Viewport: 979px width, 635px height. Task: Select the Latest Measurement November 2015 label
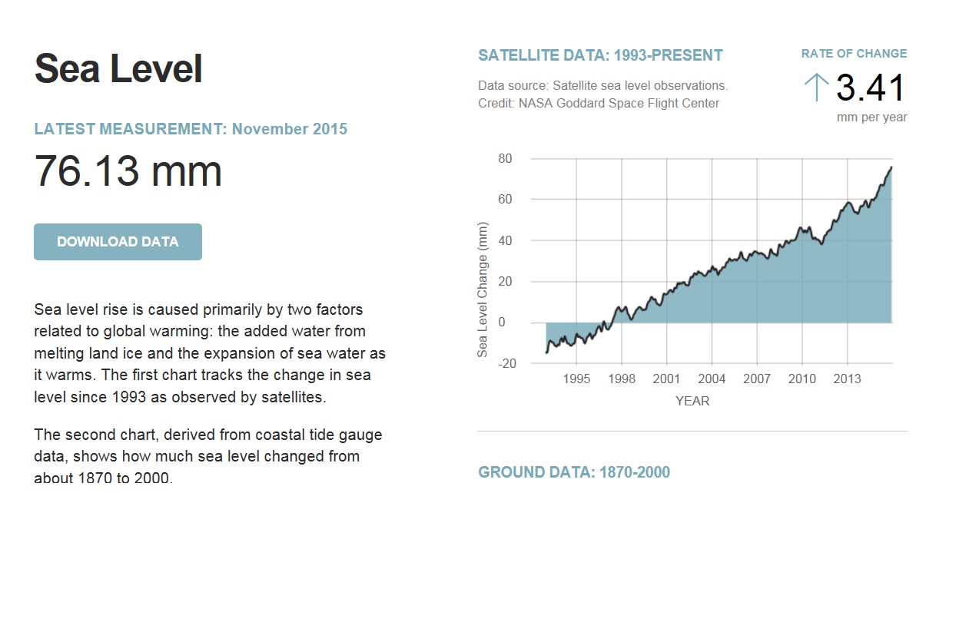191,129
